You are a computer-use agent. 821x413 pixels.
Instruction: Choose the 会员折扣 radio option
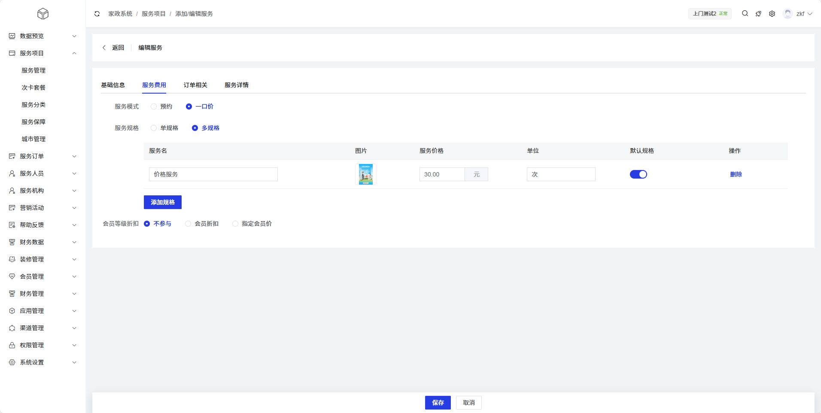coord(188,224)
